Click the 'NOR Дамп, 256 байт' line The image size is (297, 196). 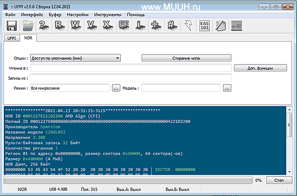click(28, 164)
